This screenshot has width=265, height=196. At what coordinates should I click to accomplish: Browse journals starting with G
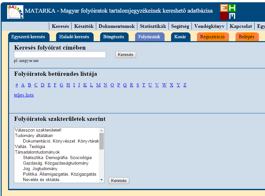coord(62,85)
